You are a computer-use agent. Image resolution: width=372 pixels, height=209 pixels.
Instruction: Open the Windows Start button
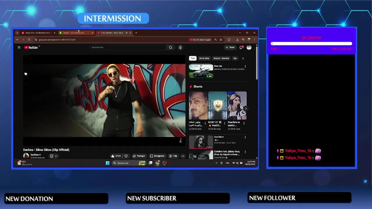(108, 163)
